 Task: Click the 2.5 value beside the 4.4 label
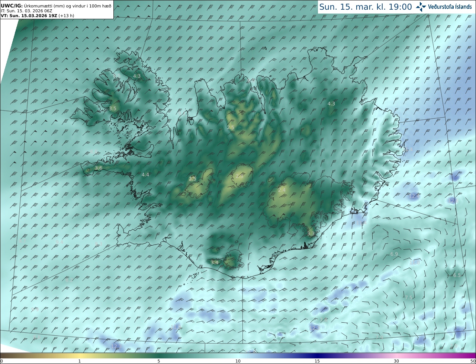pyautogui.click(x=192, y=179)
